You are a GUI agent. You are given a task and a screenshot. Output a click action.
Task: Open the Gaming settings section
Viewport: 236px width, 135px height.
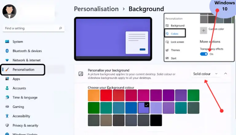(18, 107)
